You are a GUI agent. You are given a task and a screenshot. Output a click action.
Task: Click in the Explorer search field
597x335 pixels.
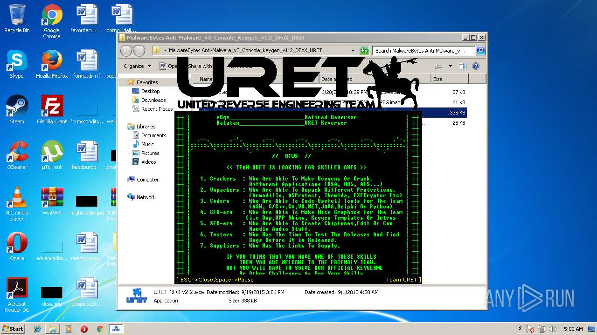pos(423,50)
